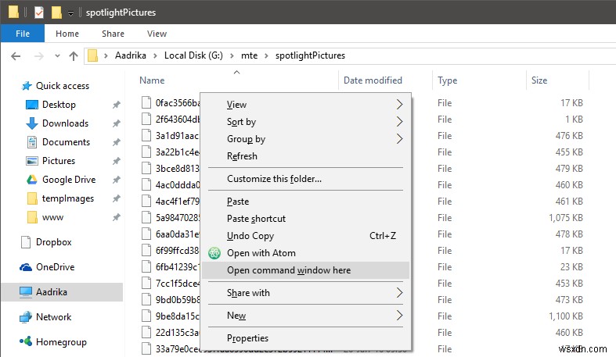
Task: Open the quick access toolbar dropdown arrow
Action: coord(70,13)
